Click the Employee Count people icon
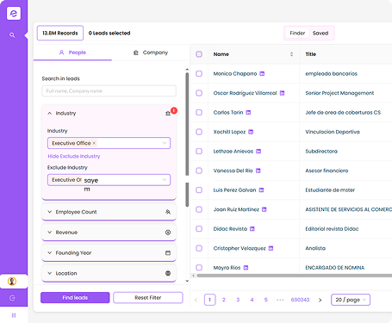The height and width of the screenshot is (323, 392). point(168,212)
